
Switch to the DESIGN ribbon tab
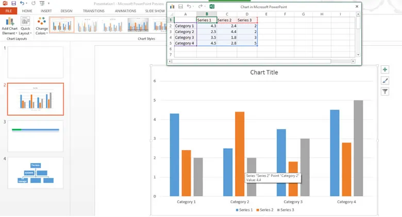tap(66, 11)
